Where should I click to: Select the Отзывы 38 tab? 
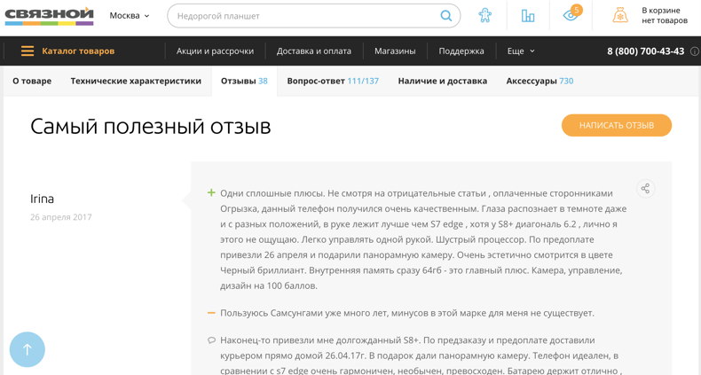244,81
